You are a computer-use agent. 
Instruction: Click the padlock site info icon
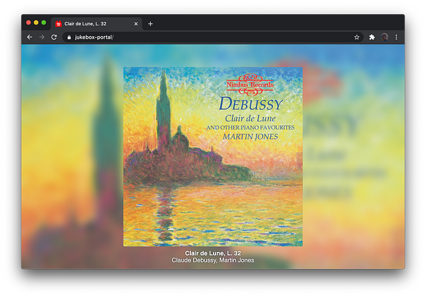tap(69, 37)
